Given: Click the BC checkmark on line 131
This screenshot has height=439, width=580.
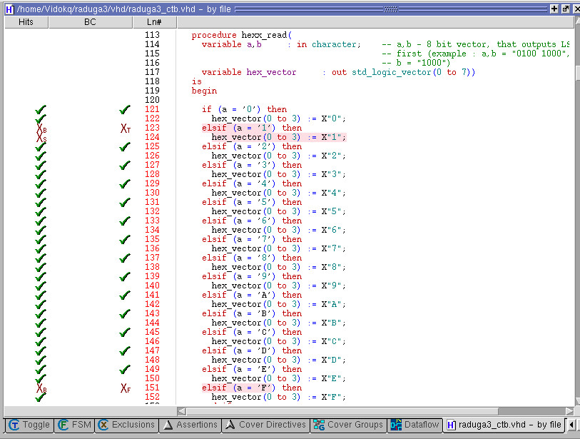Looking at the screenshot, I should pyautogui.click(x=125, y=202).
